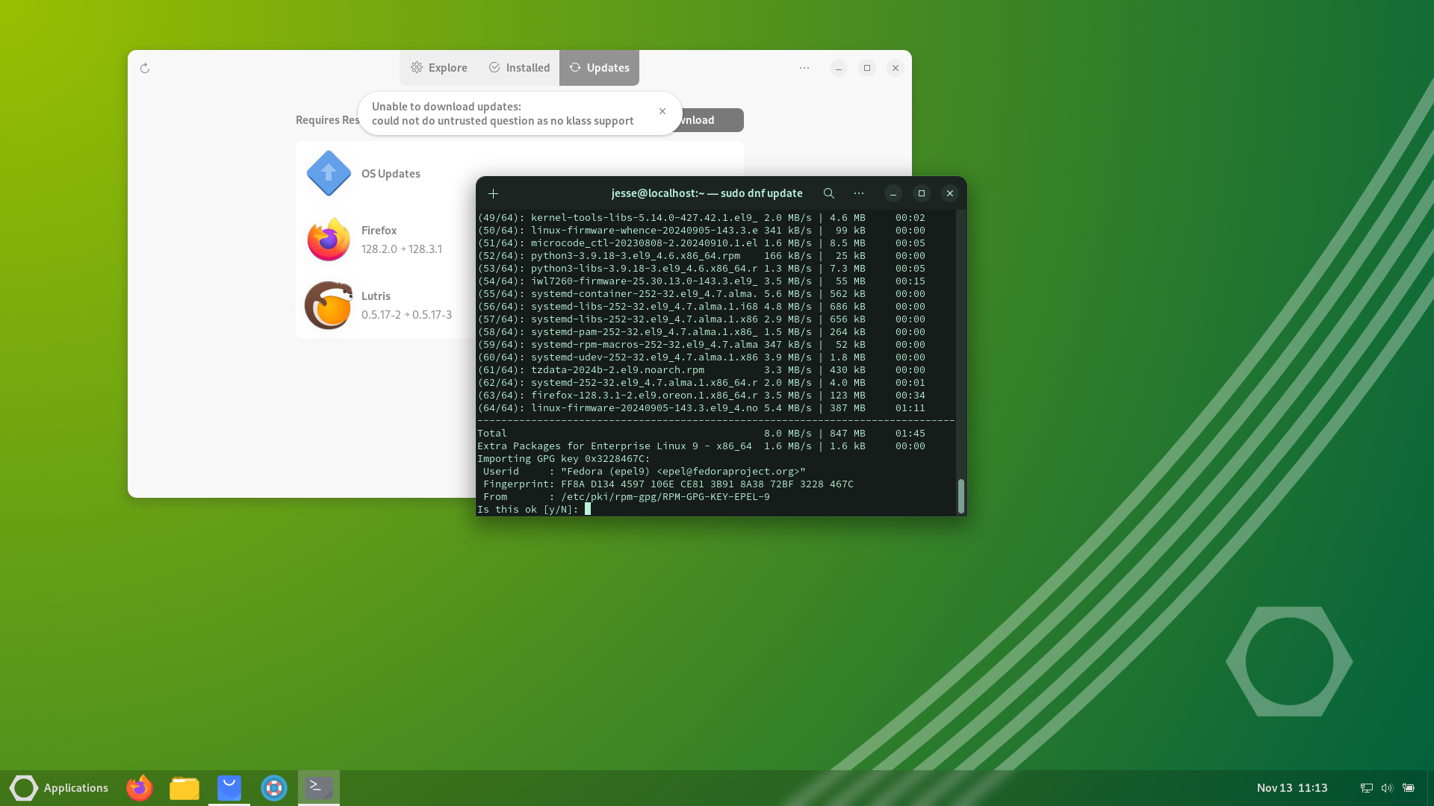Minimize the Software window
Screen dimensions: 1434x806
point(839,68)
